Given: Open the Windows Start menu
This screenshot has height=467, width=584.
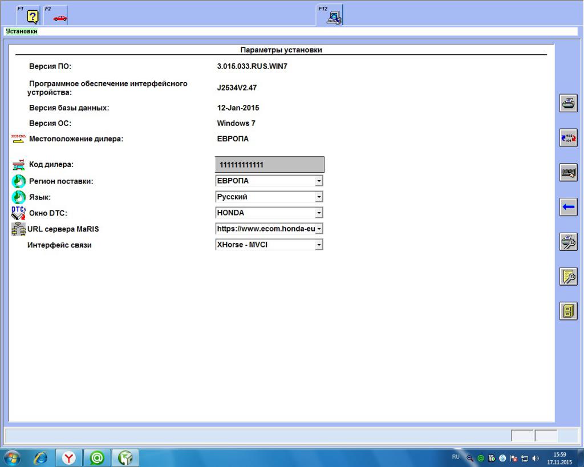Looking at the screenshot, I should (x=13, y=458).
